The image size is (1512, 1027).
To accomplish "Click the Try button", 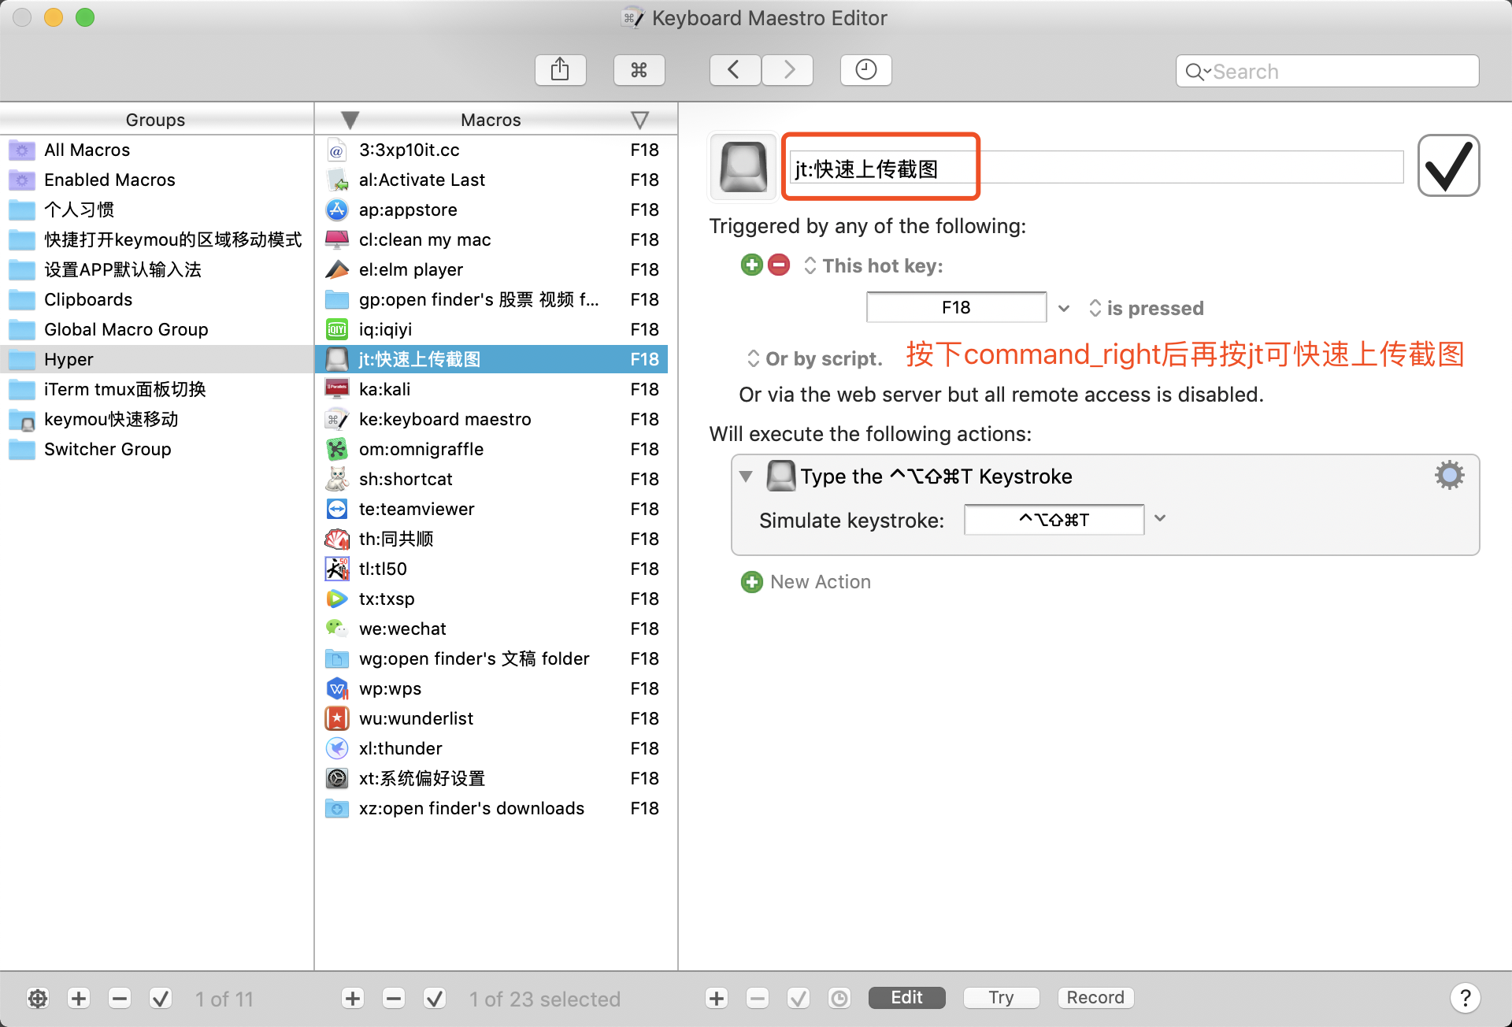I will [x=1001, y=998].
